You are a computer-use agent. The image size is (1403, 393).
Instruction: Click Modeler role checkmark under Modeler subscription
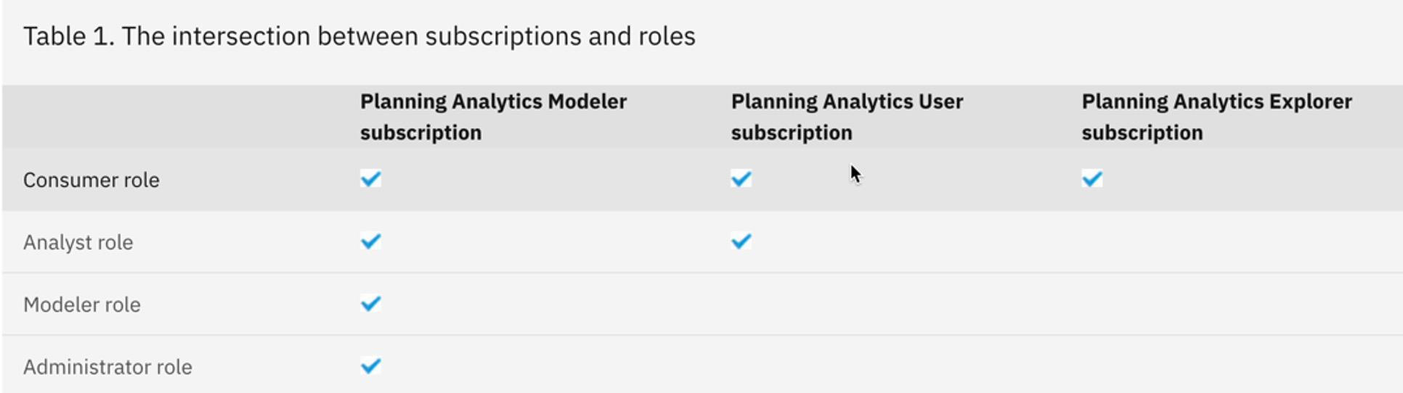[x=370, y=303]
